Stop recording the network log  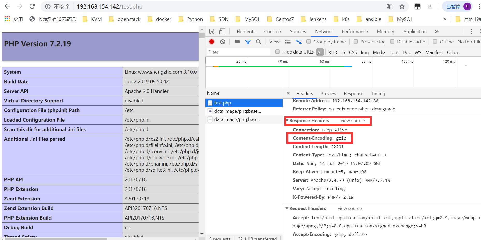(212, 42)
